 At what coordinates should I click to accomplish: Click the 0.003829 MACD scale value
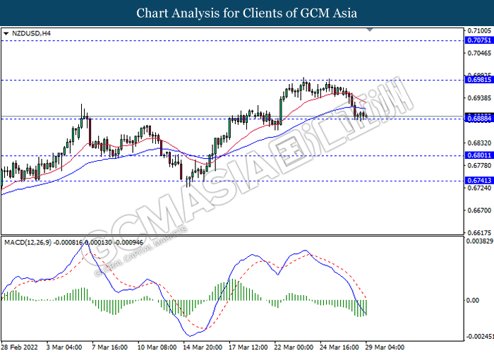[x=479, y=241]
